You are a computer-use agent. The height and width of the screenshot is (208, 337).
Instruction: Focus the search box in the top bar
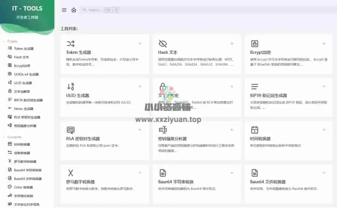(94, 10)
